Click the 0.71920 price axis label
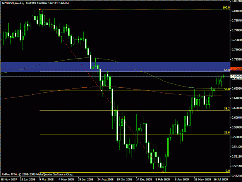The height and width of the screenshot is (182, 242). 237,59
